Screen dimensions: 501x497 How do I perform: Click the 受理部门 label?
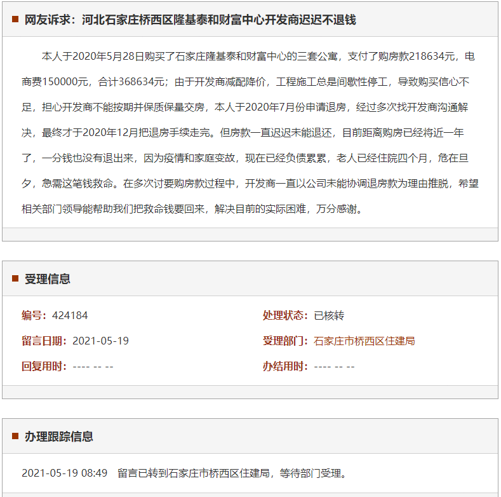(x=285, y=341)
